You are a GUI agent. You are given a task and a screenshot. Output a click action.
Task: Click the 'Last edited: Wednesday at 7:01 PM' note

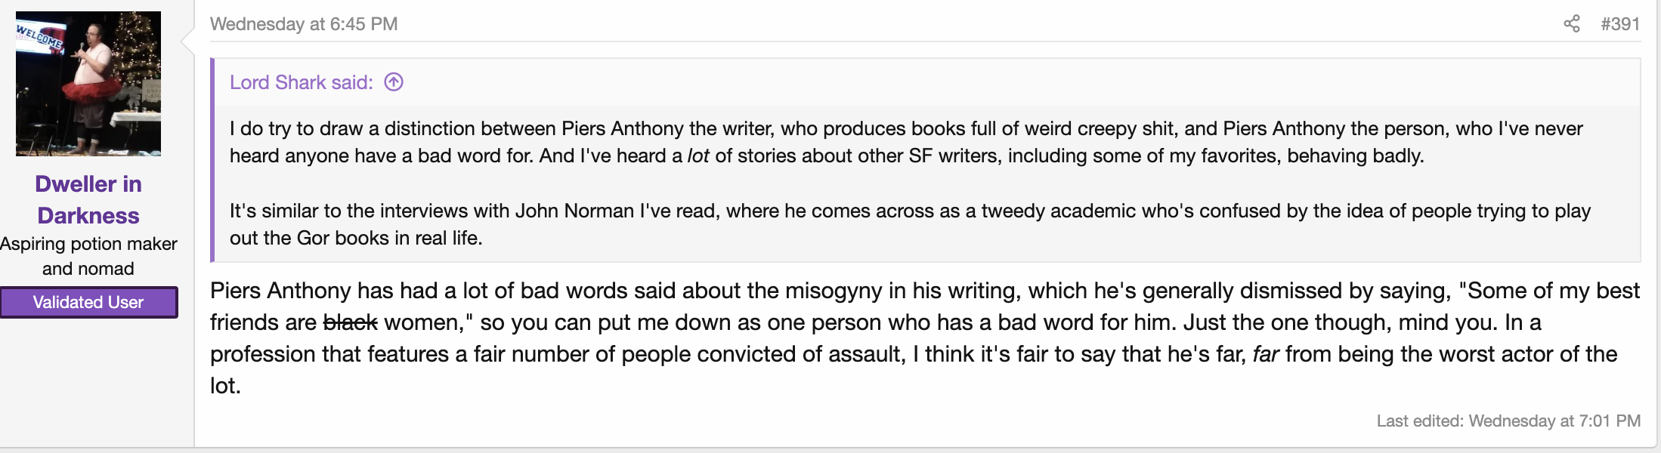1508,421
